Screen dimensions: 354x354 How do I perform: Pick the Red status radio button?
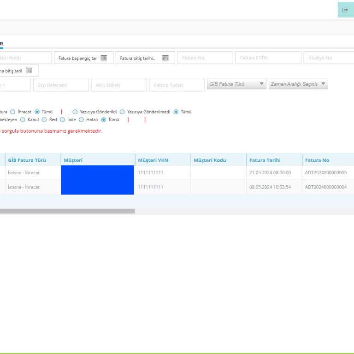click(x=44, y=120)
